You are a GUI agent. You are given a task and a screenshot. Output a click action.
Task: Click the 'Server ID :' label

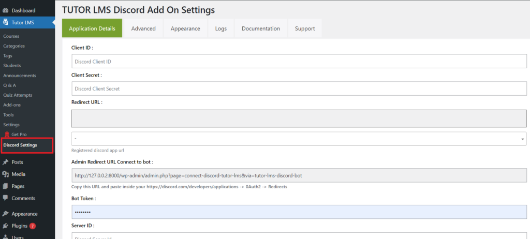point(83,226)
